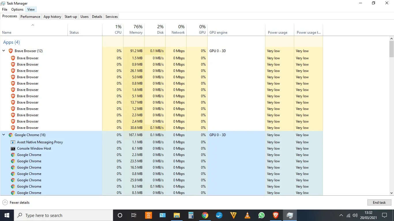Image resolution: width=394 pixels, height=221 pixels.
Task: Click the Type here to search box
Action: click(x=63, y=215)
